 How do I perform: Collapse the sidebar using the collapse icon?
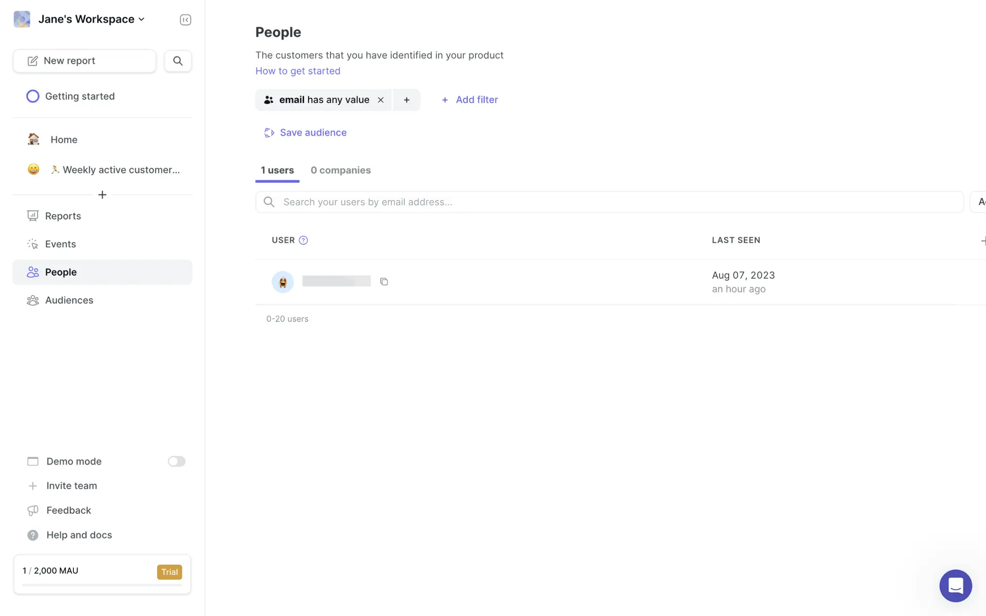click(x=185, y=20)
